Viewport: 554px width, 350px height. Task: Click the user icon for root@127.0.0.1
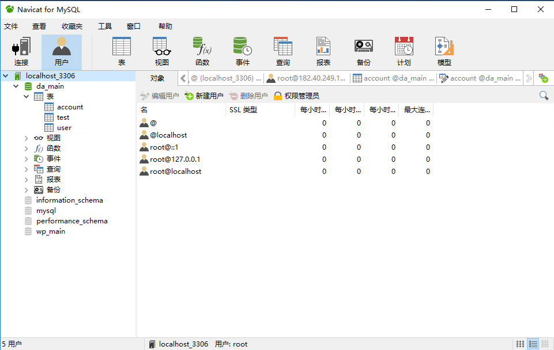144,159
